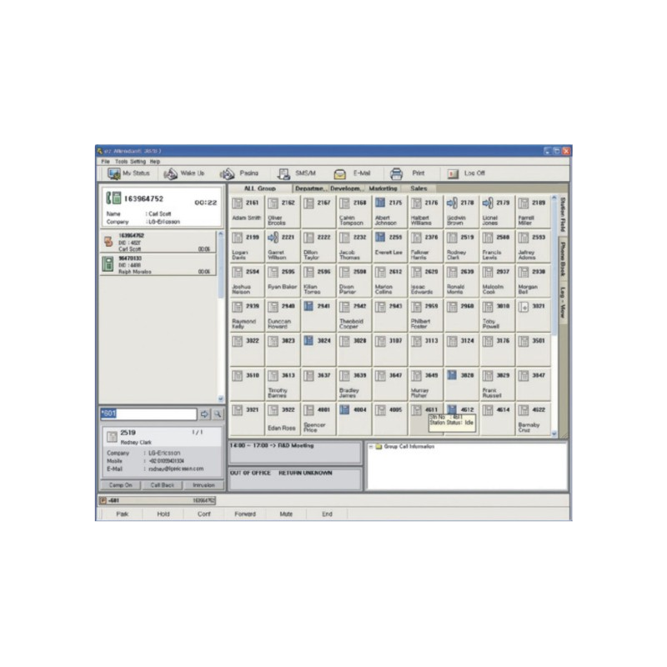Click the Hold call button

[x=163, y=514]
